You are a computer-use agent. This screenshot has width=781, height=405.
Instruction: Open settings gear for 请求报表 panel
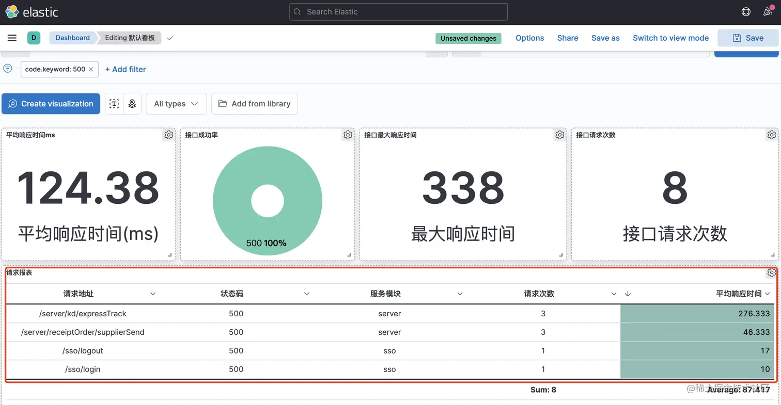pyautogui.click(x=772, y=272)
